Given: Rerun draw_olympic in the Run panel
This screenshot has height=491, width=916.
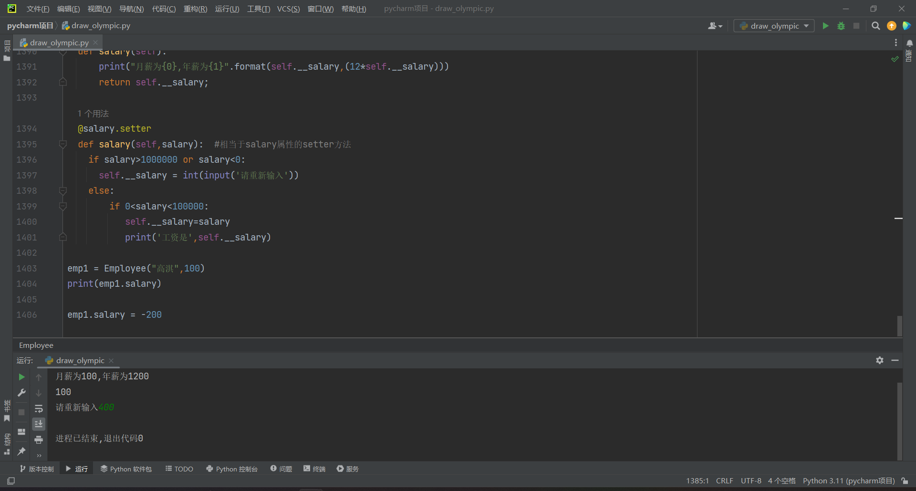Looking at the screenshot, I should 21,377.
